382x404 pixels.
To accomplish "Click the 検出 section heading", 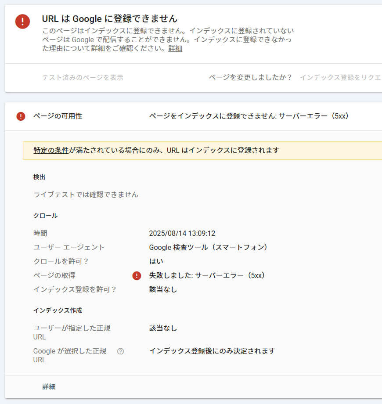I will 40,177.
